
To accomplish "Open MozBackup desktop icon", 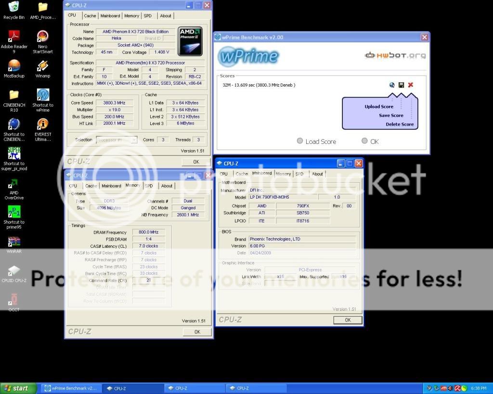I will tap(14, 68).
